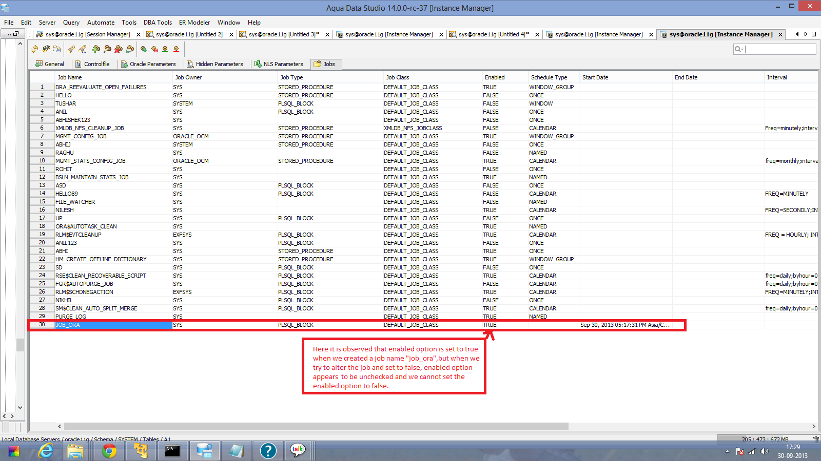Open the File menu

(x=9, y=23)
